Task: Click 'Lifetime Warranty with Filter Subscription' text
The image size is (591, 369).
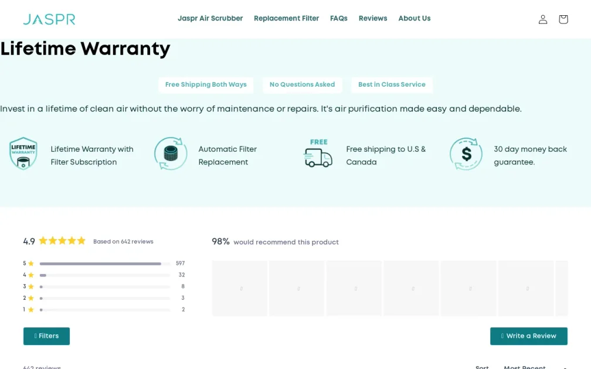Action: [92, 156]
